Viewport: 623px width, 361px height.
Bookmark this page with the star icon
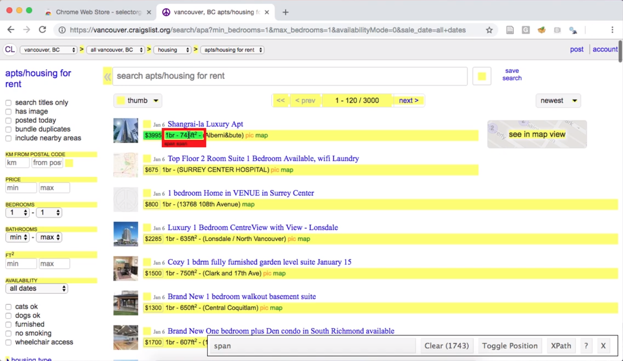(x=489, y=30)
